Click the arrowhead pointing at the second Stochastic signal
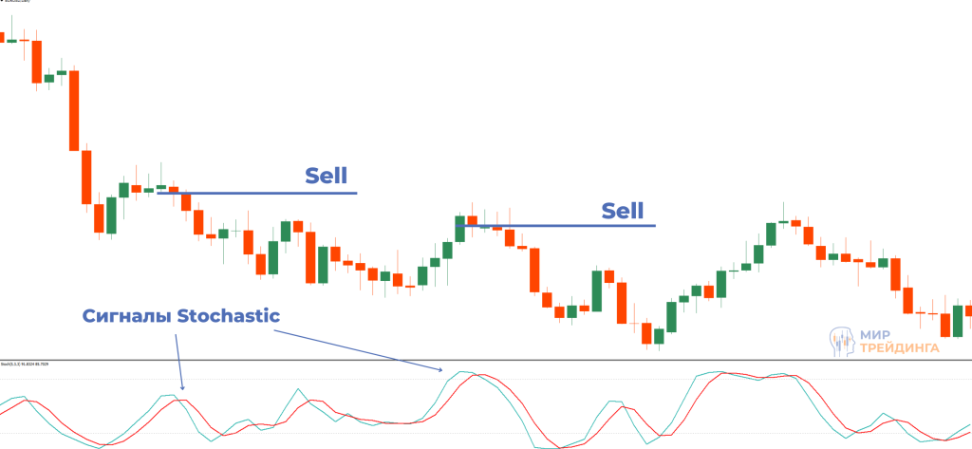972x449 pixels. coord(441,369)
